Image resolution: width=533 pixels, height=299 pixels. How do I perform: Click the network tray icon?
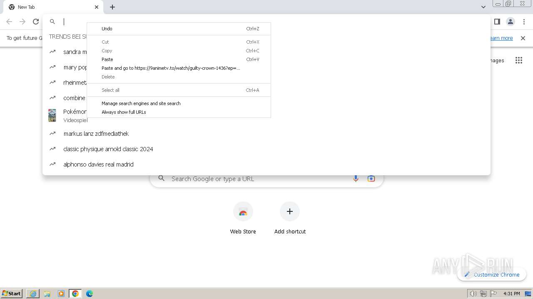[x=483, y=294]
